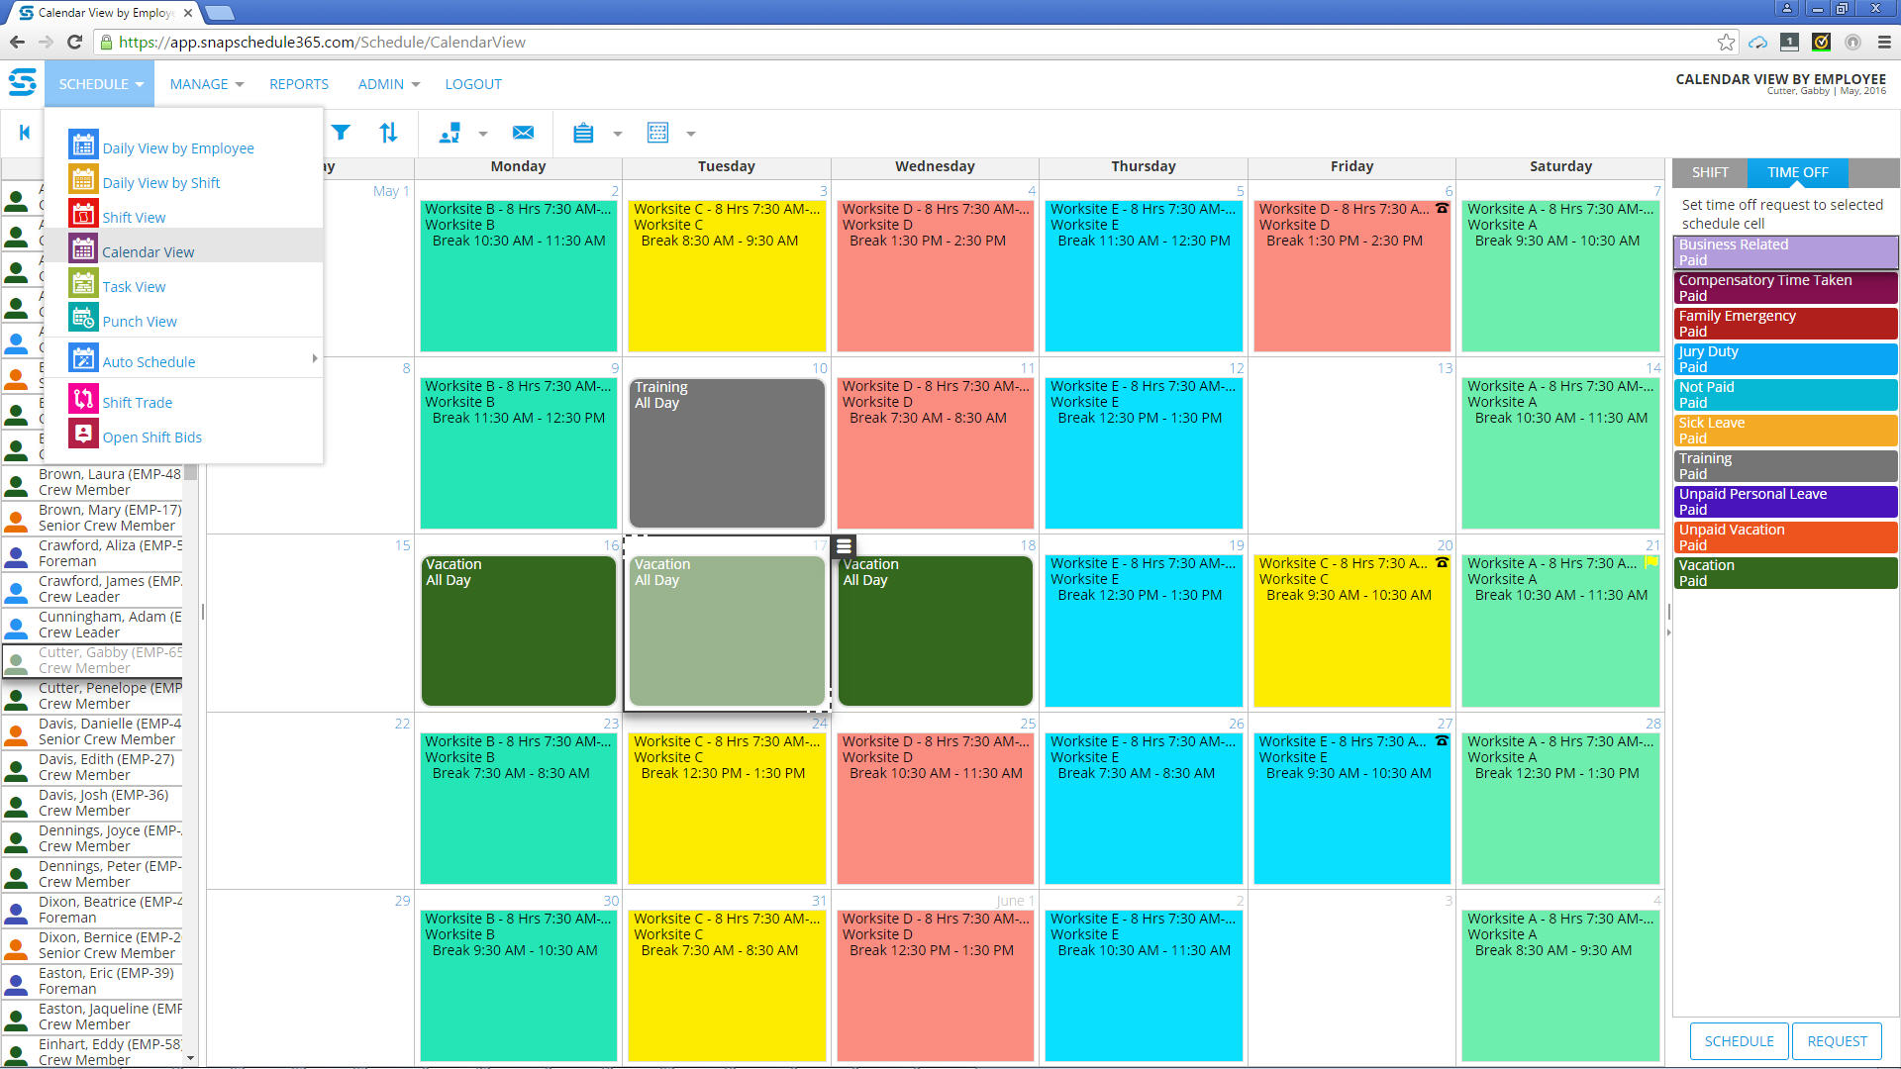Viewport: 1901px width, 1069px height.
Task: Select the TIME OFF tab
Action: point(1797,172)
